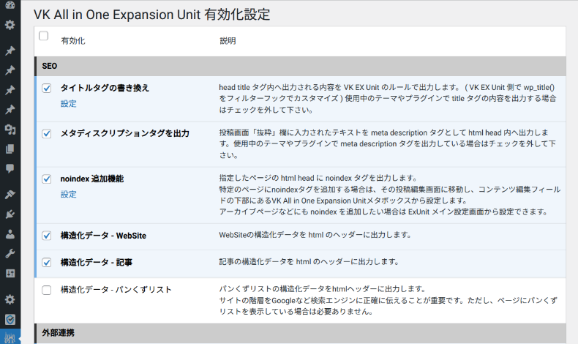Image resolution: width=578 pixels, height=344 pixels.
Task: Uncheck the 構造化データ - WebSite checkbox
Action: (x=46, y=236)
